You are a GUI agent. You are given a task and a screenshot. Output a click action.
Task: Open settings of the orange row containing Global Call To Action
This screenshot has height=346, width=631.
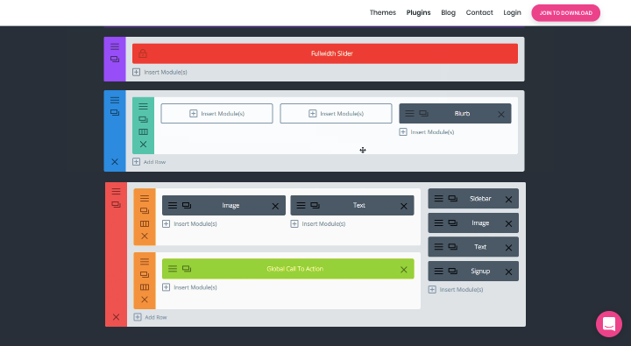click(145, 262)
